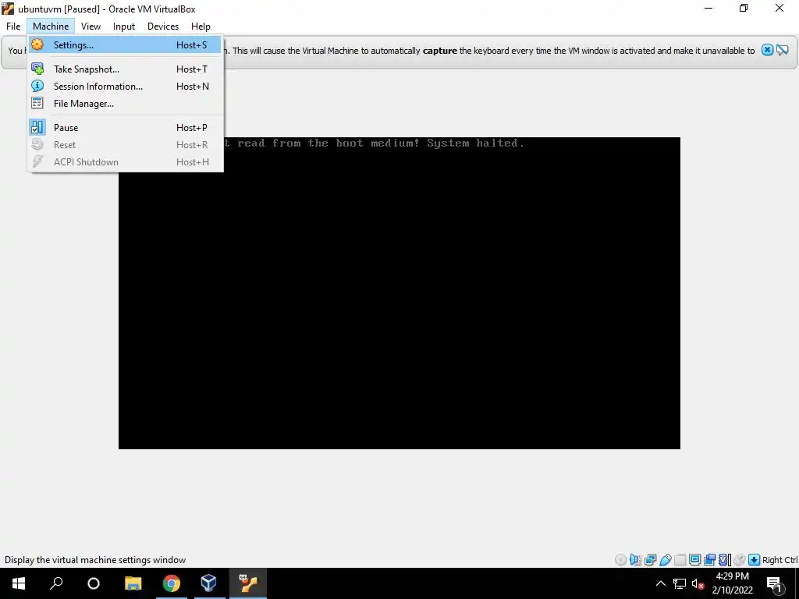Screen dimensions: 799x599
Task: Click the don't-show-again notification icon
Action: tap(783, 50)
